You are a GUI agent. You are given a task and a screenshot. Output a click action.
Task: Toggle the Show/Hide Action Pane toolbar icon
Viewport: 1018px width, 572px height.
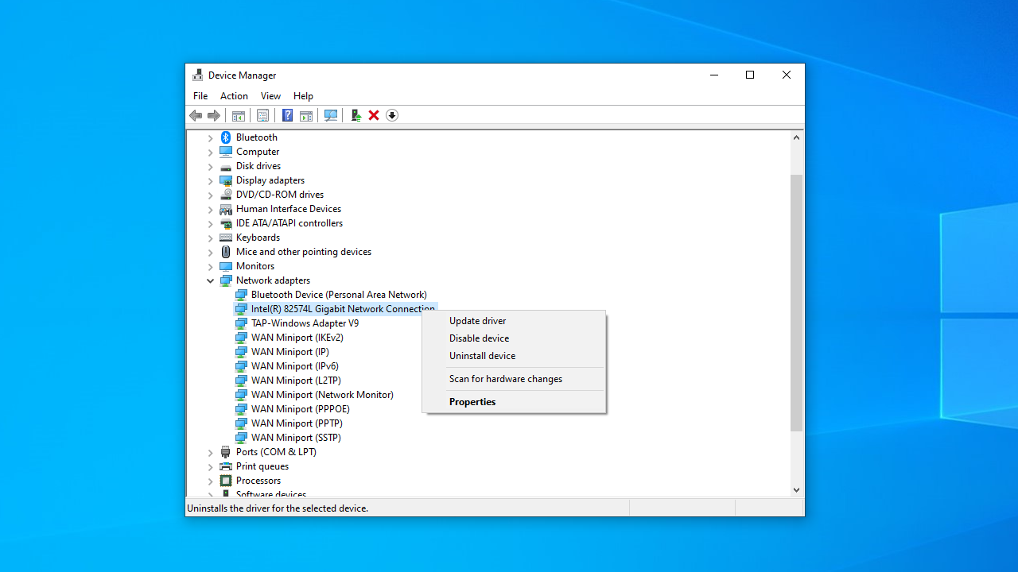pos(306,115)
